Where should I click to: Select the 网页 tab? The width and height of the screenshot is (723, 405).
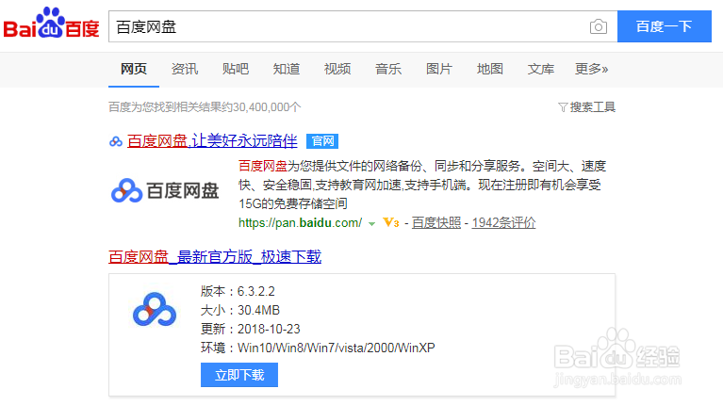[x=134, y=69]
